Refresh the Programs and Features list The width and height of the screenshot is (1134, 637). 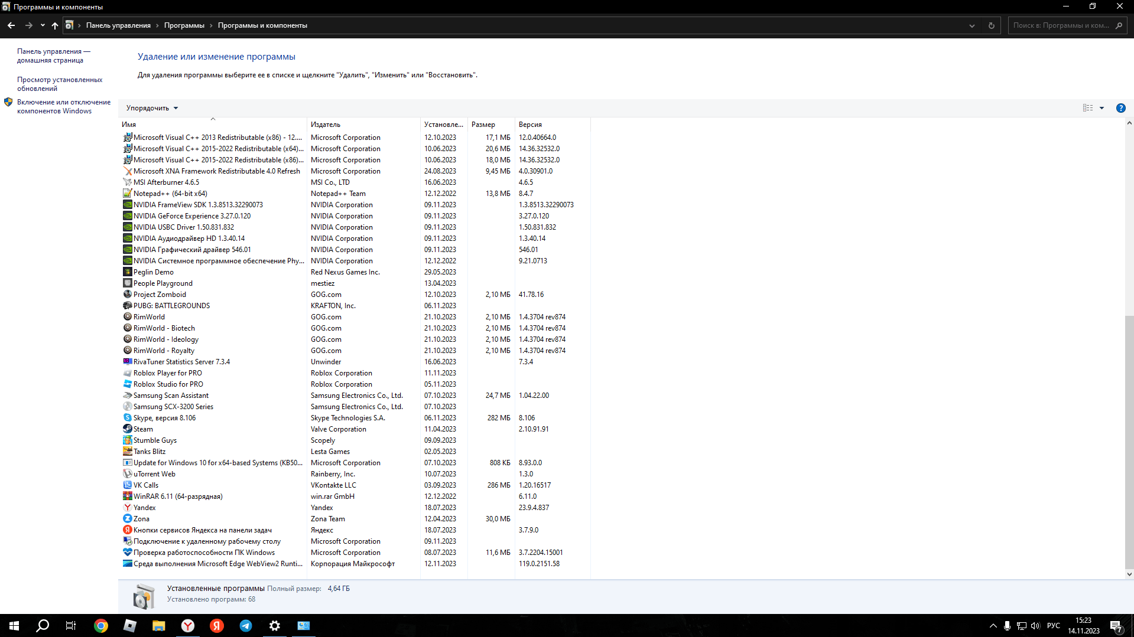tap(992, 25)
